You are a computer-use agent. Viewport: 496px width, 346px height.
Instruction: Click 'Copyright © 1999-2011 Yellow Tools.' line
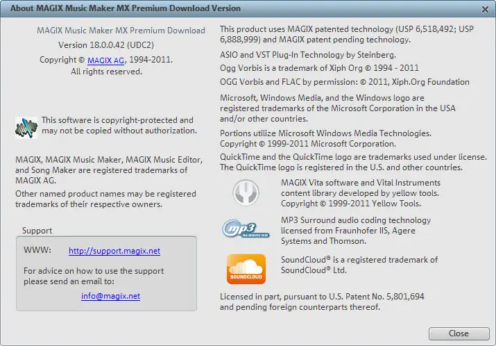pyautogui.click(x=351, y=204)
